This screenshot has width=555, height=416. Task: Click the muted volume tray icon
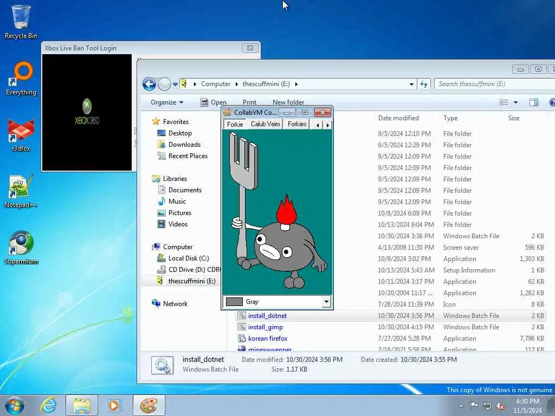point(500,406)
